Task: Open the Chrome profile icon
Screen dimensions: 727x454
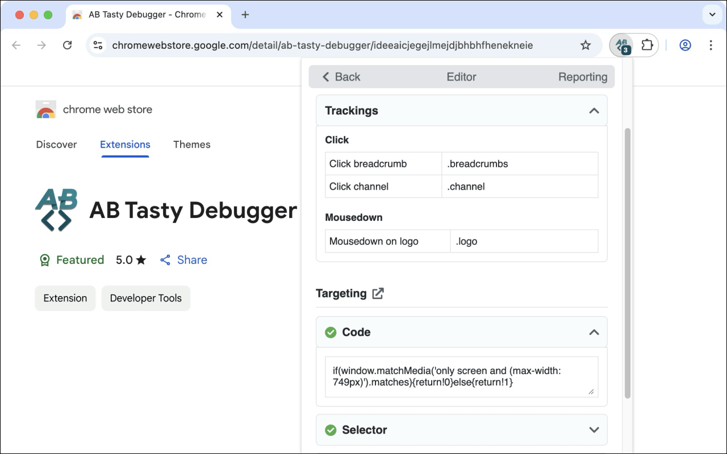Action: 685,45
